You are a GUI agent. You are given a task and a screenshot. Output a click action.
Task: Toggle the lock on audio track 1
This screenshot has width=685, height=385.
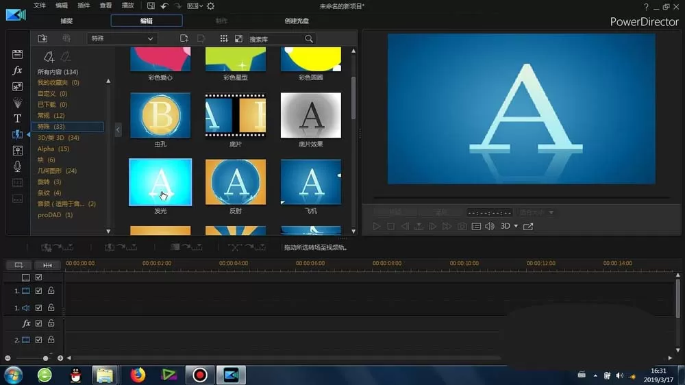(x=51, y=308)
